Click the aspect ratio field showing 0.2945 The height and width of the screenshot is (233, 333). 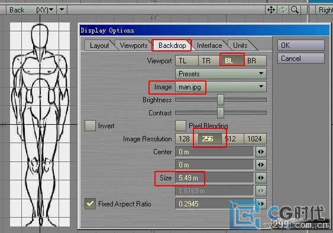pos(215,203)
